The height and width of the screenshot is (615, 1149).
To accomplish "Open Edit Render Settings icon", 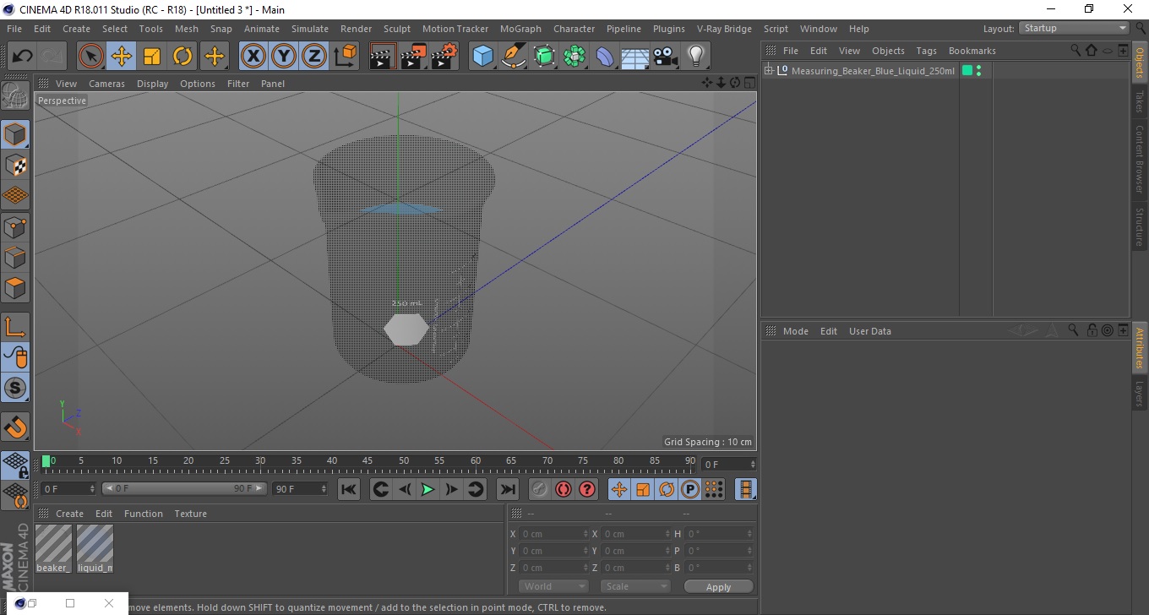I will click(x=444, y=57).
